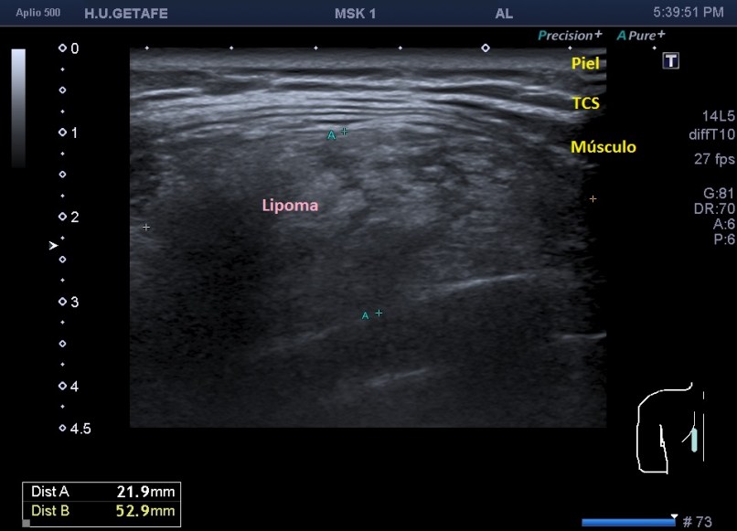Select the Dist A measurement row
The height and width of the screenshot is (531, 737).
point(101,492)
